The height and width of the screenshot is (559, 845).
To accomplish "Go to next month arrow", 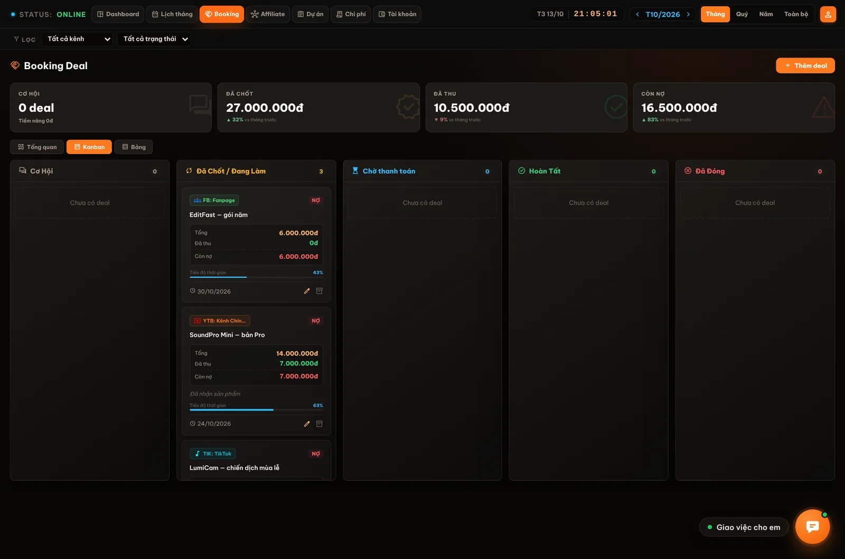I will tap(688, 14).
